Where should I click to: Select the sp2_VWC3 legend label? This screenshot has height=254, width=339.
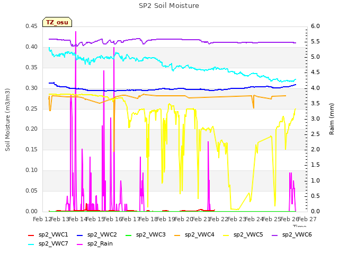point(150,235)
